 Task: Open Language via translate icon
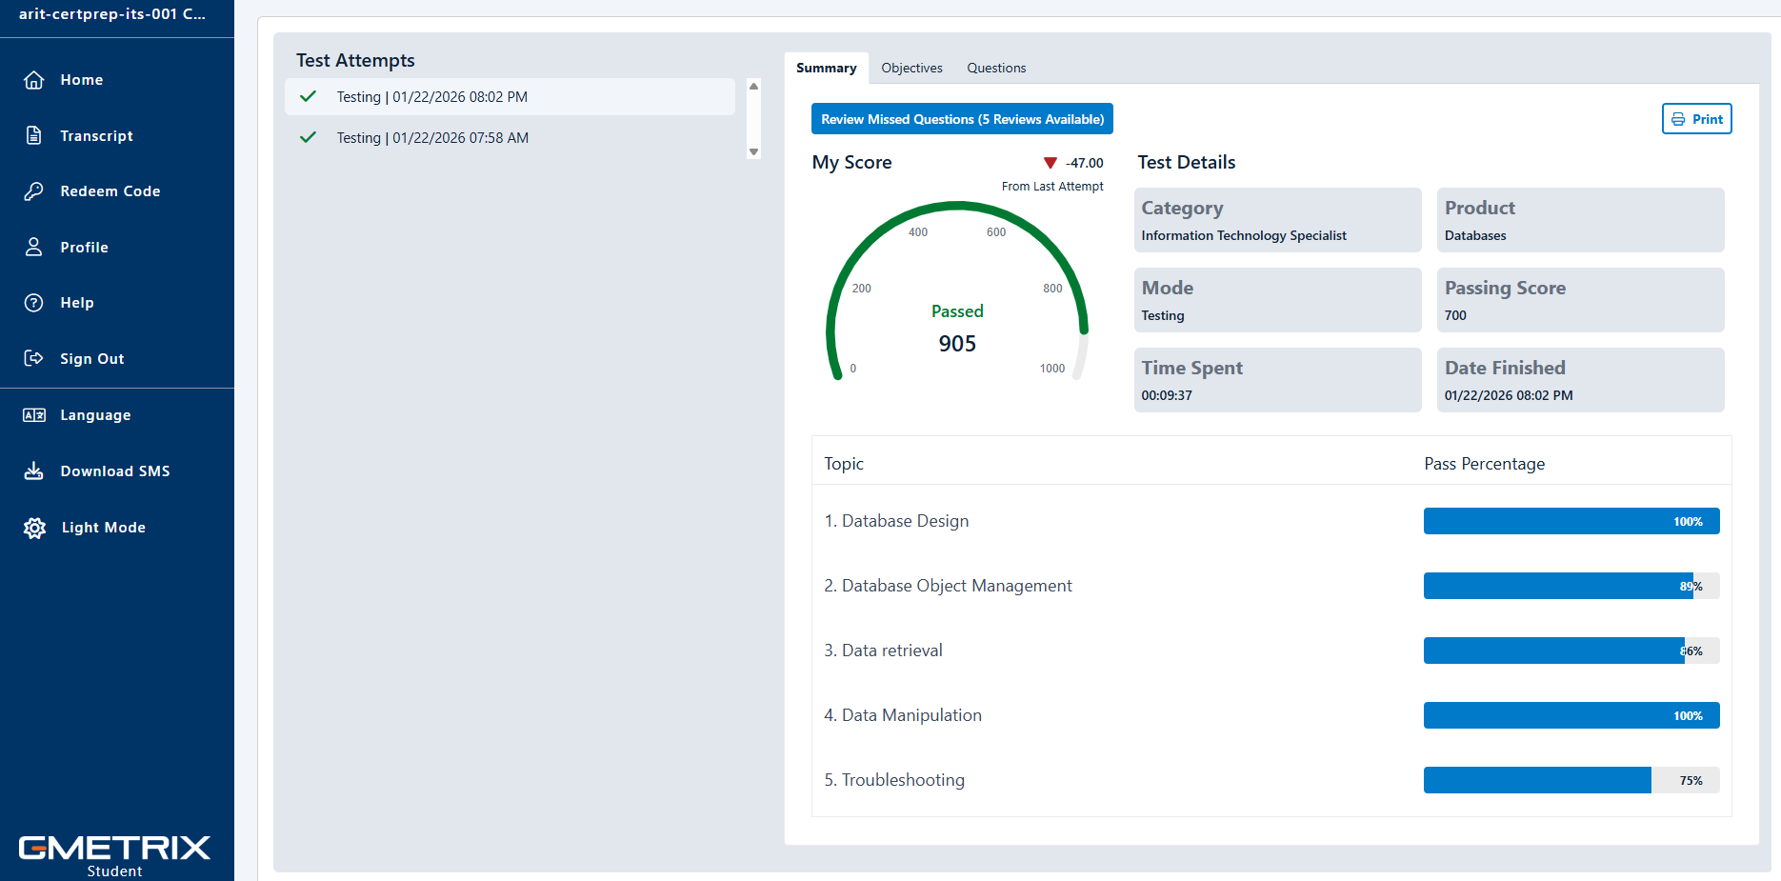pos(34,415)
